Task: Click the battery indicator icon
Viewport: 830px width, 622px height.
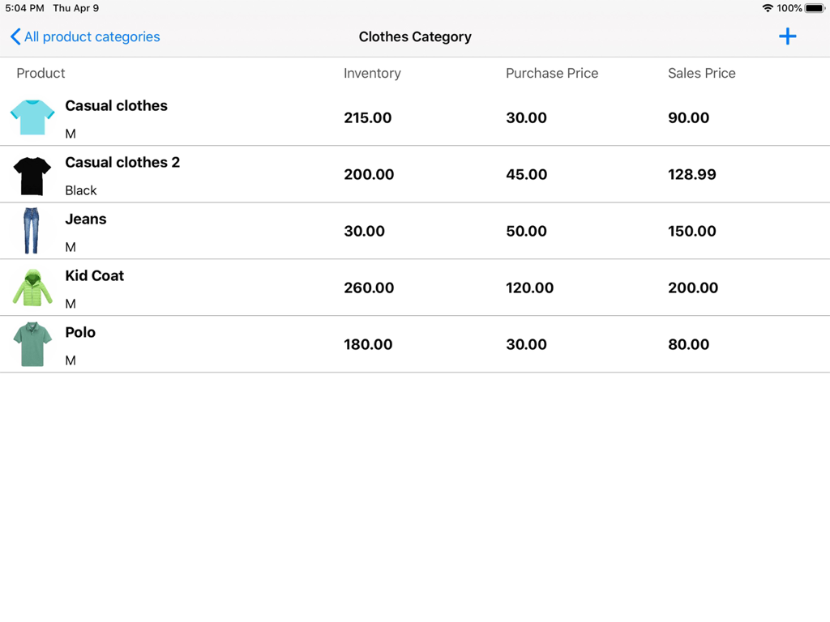Action: coord(815,8)
